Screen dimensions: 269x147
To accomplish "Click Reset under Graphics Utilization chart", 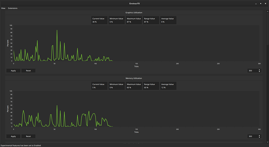I will [x=28, y=71].
